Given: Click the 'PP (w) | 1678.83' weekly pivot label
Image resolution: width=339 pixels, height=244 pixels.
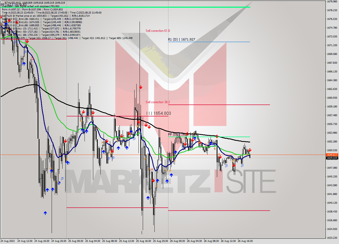Looking at the screenshot, I should click(13, 5).
